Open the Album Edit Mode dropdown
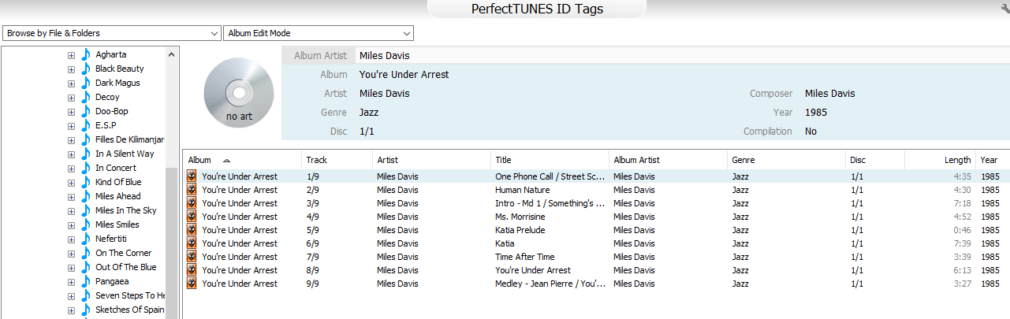The image size is (1010, 319). pyautogui.click(x=319, y=33)
